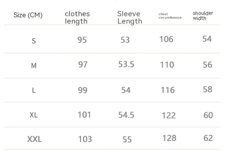Image resolution: width=231 pixels, height=152 pixels.
Task: Click chest circumference value 106 for S
Action: (x=166, y=39)
